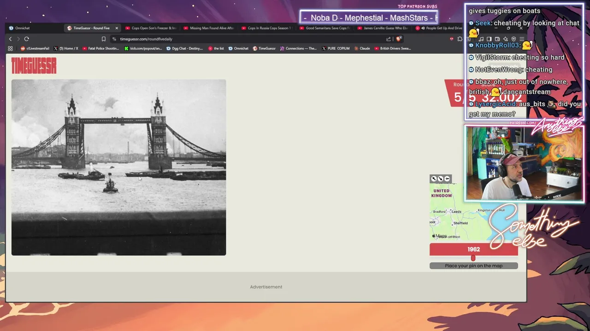
Task: Click the UNITED KINGDOM map label
Action: coord(441,193)
